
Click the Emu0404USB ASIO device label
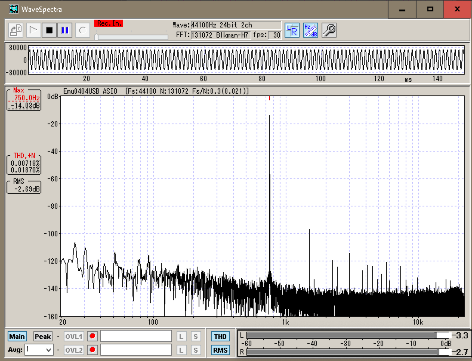90,91
